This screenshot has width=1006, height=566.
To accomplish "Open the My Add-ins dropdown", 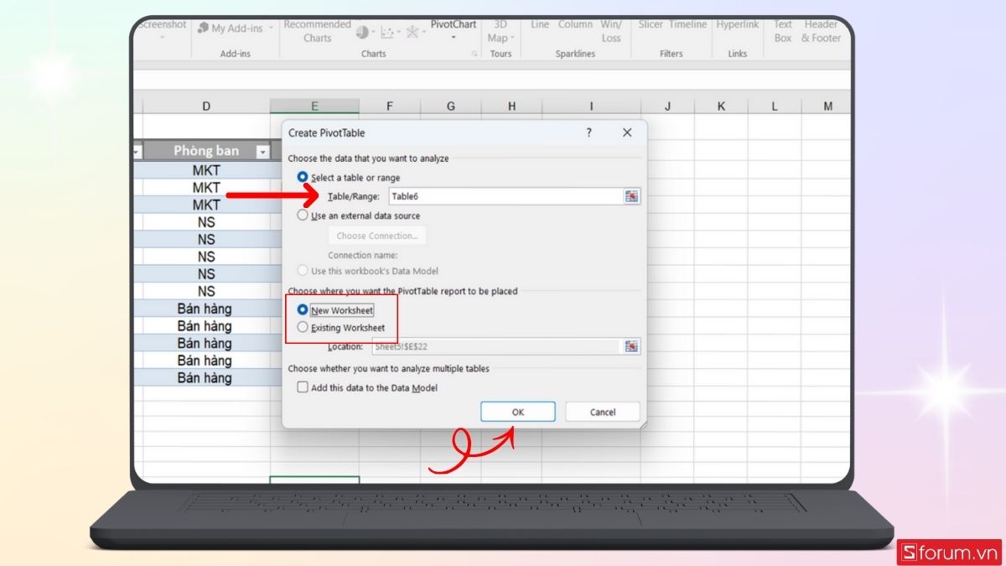I will (271, 28).
